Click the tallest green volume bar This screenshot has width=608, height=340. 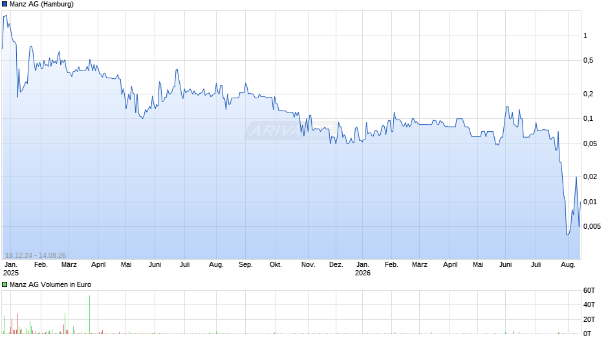[x=89, y=314]
